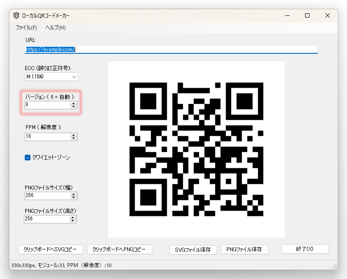Increase the バージョン value with up arrow
This screenshot has width=347, height=279.
point(74,103)
